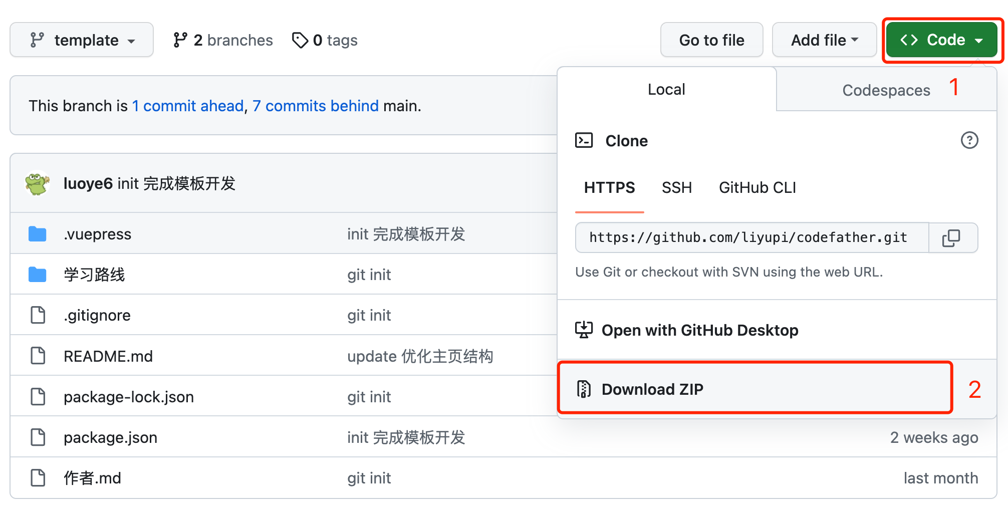
Task: Select the GitHub CLI clone tab
Action: tap(757, 188)
